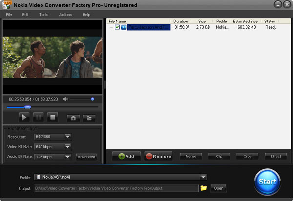Uncheck the Percy Jackson file checkbox
Screen dimensions: 293x201
117,27
